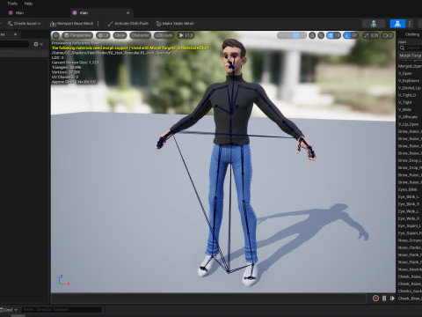Open the left panel gear settings dropdown

point(38,44)
